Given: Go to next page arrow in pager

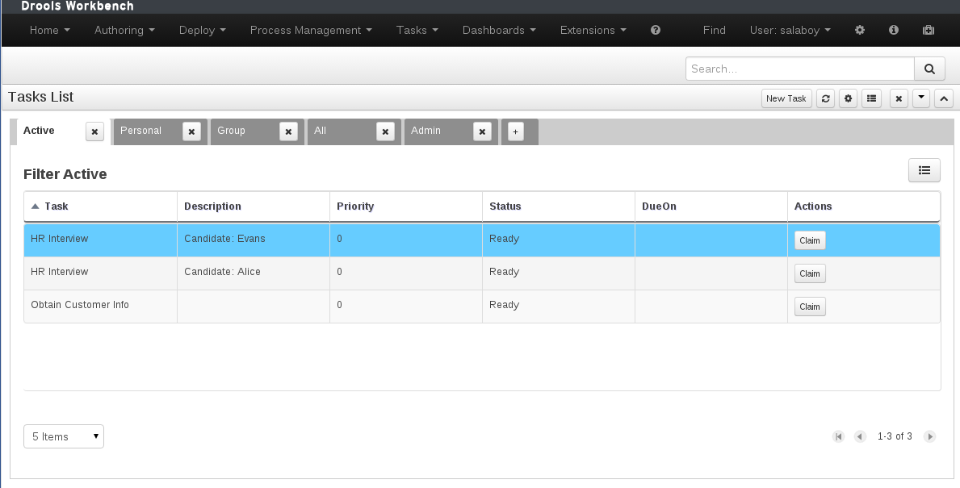Looking at the screenshot, I should 929,436.
